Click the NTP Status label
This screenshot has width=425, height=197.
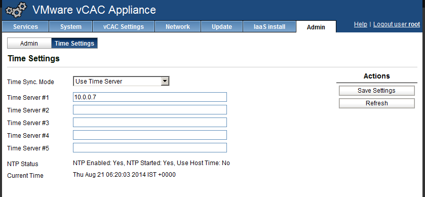click(x=23, y=164)
